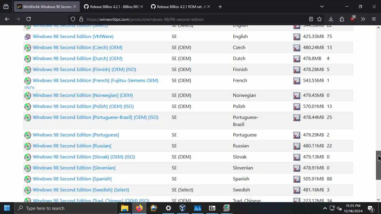Click the 505.91MB size cell

[313, 179]
